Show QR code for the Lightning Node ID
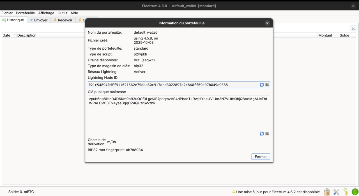This screenshot has height=196, width=359. pos(267,85)
